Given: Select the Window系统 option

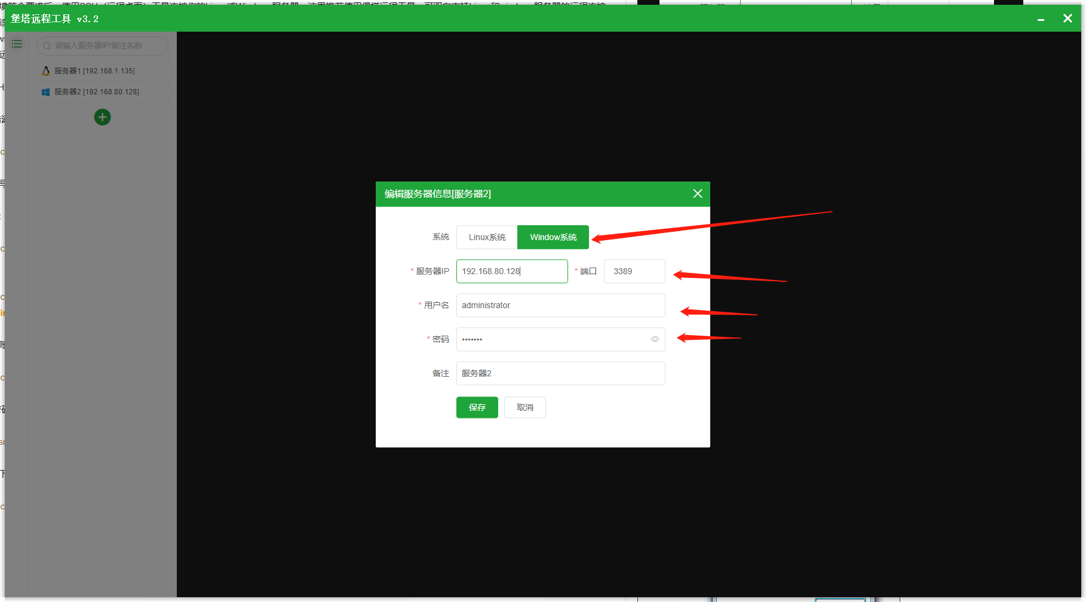Looking at the screenshot, I should point(553,237).
